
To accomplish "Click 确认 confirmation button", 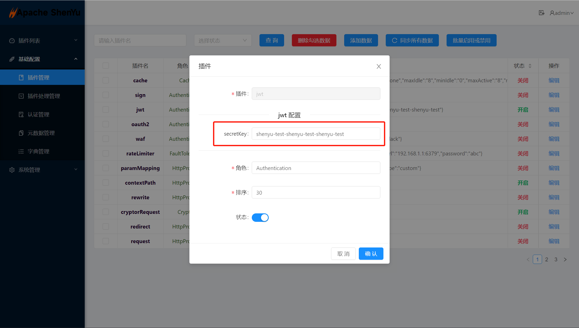I will coord(370,253).
